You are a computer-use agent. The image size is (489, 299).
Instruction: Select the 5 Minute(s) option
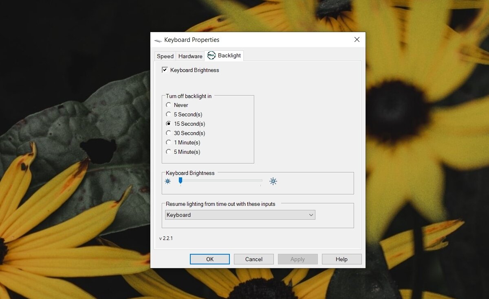point(169,152)
